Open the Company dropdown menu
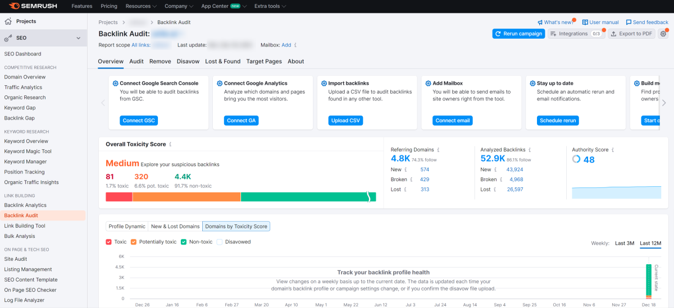 click(179, 6)
